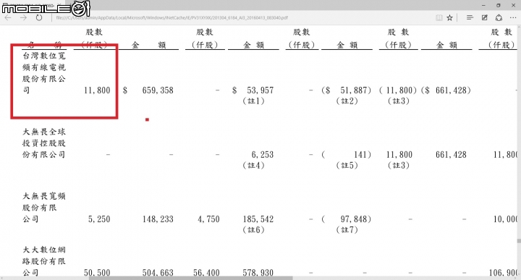Click the amount 51,887

[x=354, y=90]
